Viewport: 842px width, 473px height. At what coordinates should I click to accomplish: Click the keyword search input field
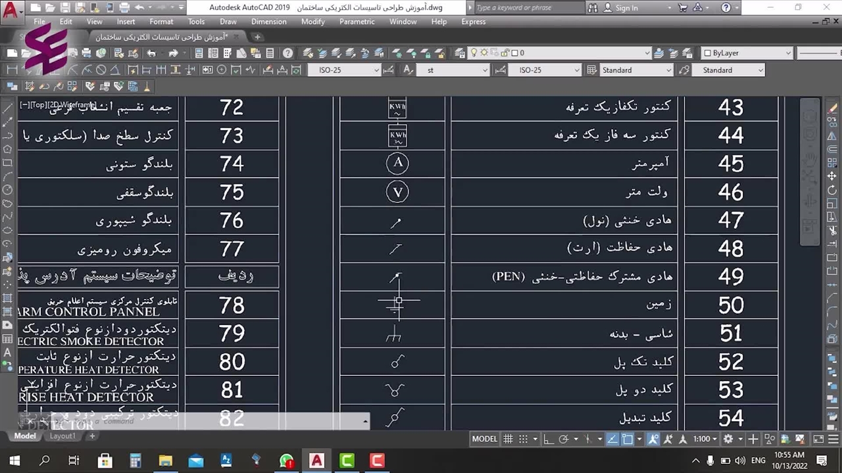coord(526,8)
